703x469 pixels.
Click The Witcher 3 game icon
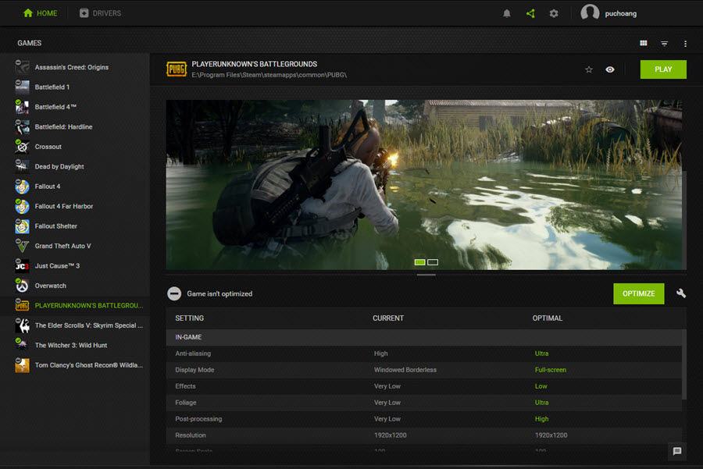(22, 345)
